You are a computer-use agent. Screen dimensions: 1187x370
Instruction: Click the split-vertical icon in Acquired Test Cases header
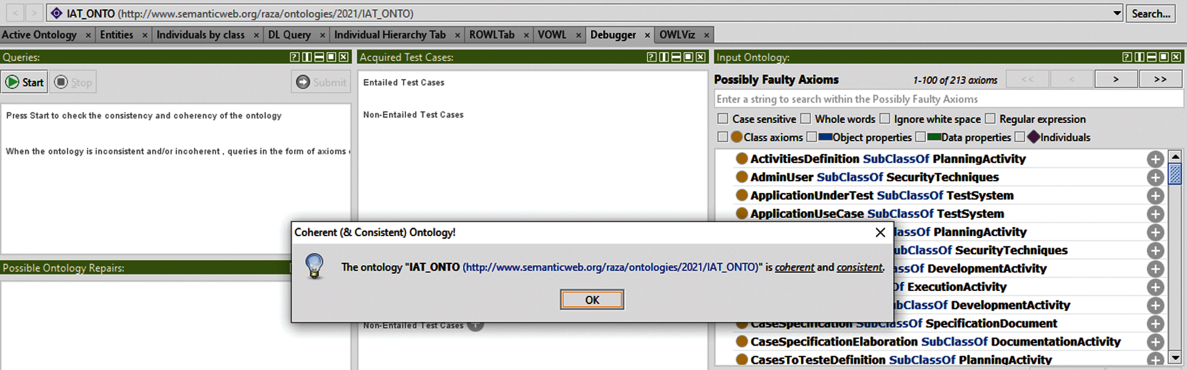click(x=664, y=57)
